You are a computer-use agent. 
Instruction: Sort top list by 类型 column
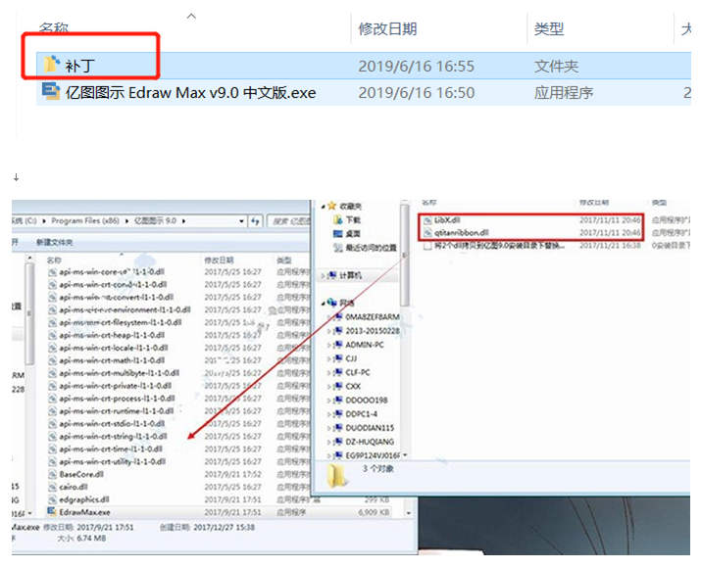click(549, 29)
